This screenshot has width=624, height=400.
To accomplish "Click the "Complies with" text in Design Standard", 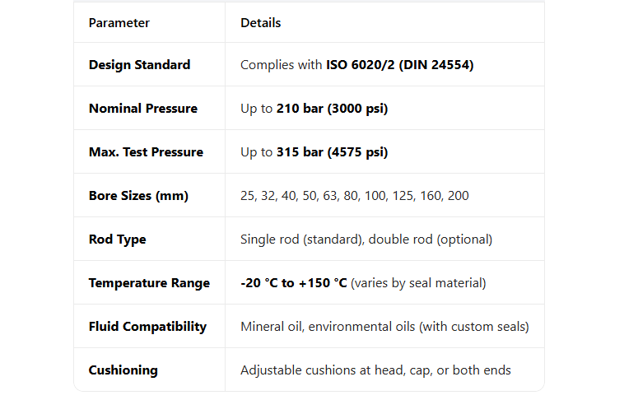I will pyautogui.click(x=281, y=65).
